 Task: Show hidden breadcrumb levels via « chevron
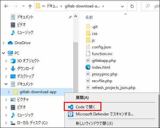pos(43,6)
